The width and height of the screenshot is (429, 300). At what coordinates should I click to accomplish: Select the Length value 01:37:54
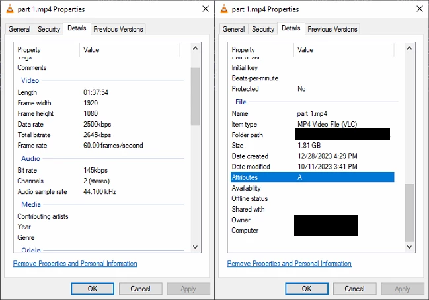(96, 92)
